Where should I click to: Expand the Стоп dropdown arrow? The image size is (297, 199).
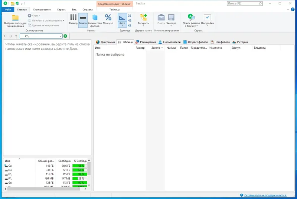[39, 16]
